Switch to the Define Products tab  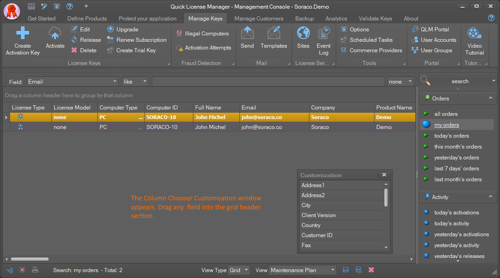point(87,19)
